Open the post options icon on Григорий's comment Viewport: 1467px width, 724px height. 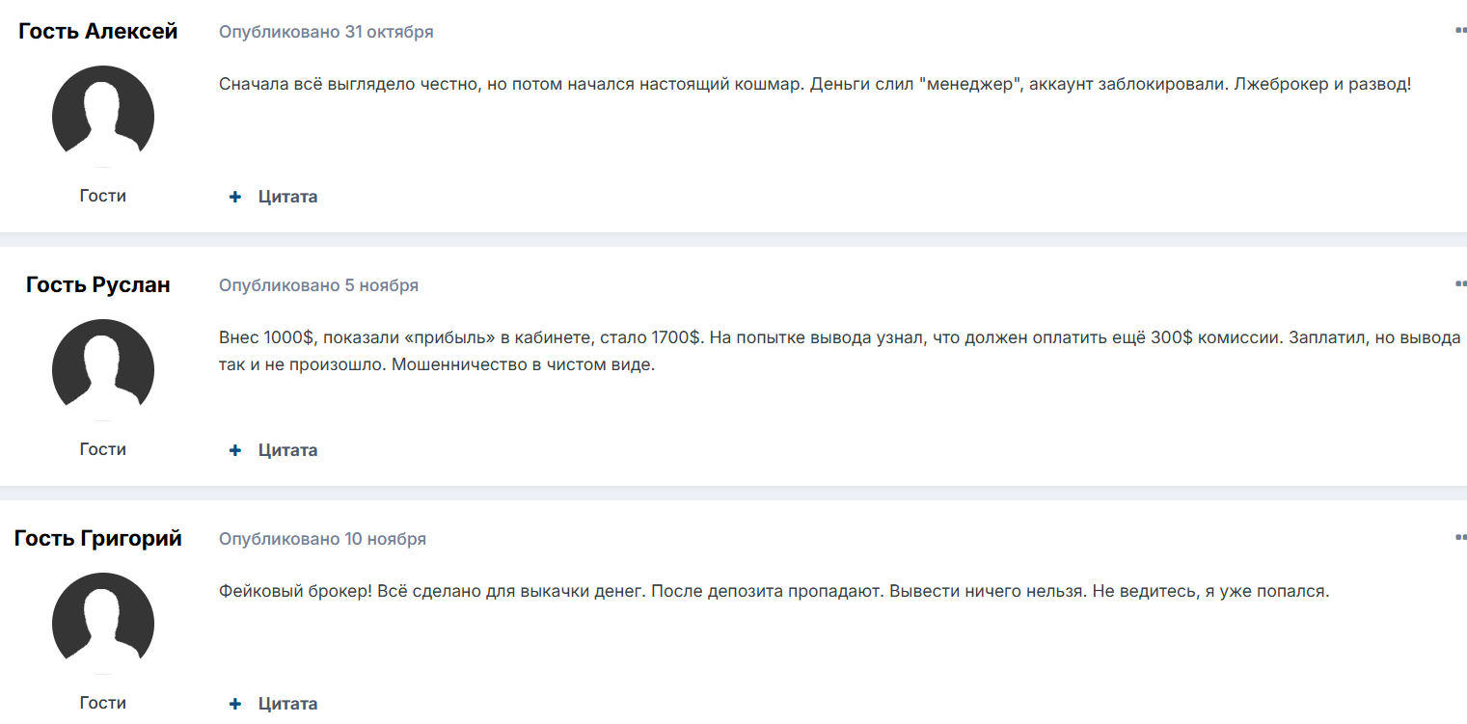click(x=1458, y=536)
